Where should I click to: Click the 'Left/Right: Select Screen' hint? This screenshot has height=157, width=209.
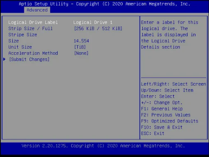pos(174,84)
